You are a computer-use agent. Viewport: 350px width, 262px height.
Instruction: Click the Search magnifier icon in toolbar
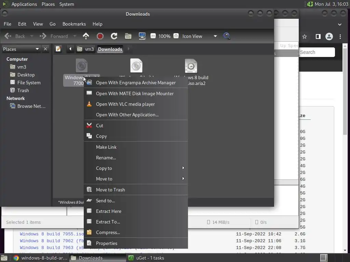tap(227, 36)
